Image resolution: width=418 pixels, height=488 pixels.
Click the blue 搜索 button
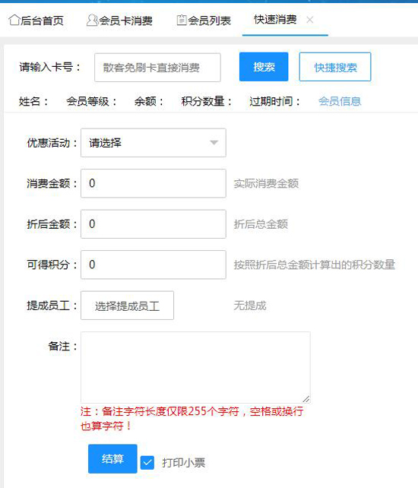264,67
